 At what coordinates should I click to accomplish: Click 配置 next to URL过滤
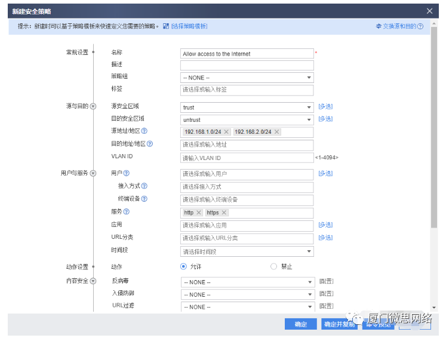click(326, 306)
